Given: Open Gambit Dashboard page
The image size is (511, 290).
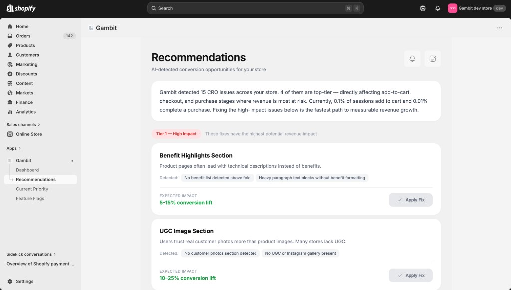Looking at the screenshot, I should (x=27, y=170).
